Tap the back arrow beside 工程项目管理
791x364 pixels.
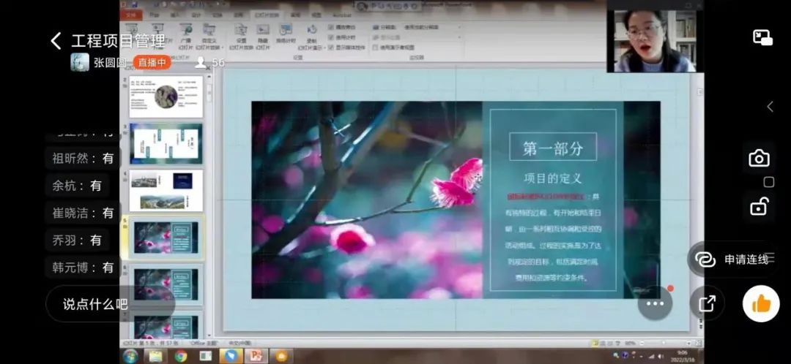pyautogui.click(x=56, y=41)
